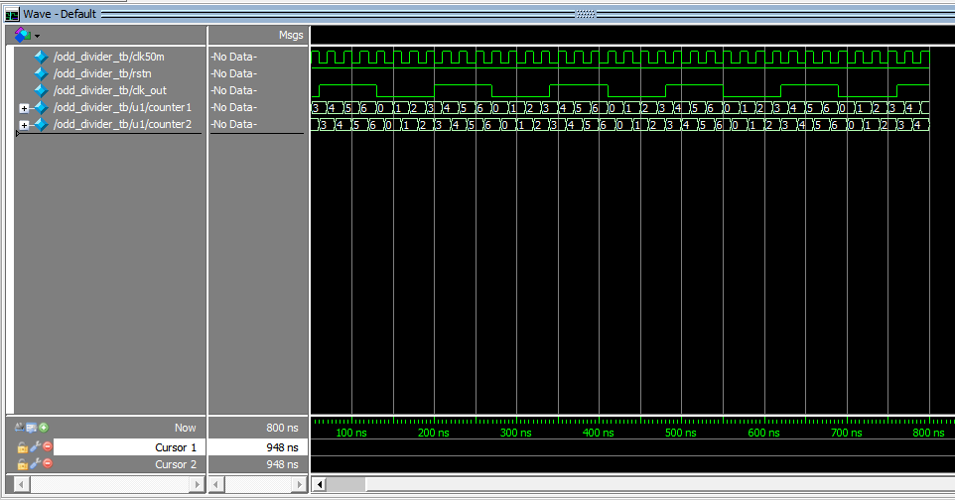Click the signal pane scroll right arrow

click(197, 485)
